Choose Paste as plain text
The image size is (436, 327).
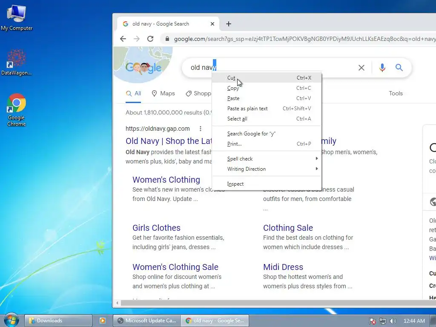(x=267, y=109)
